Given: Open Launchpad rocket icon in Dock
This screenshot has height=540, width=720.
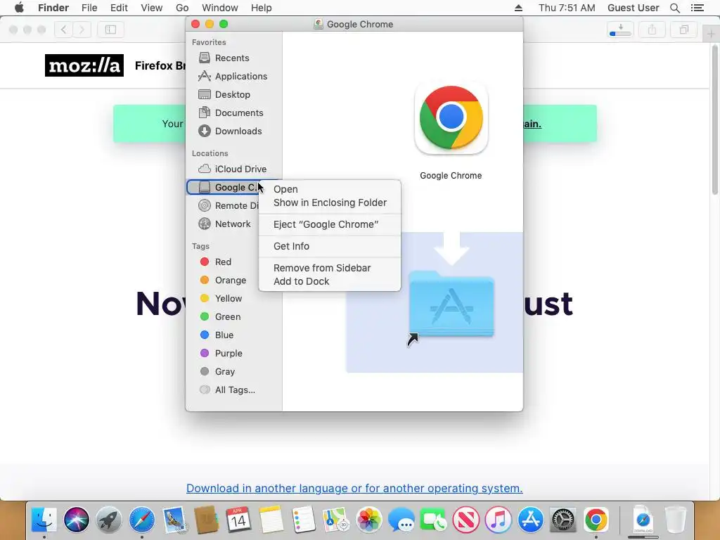Looking at the screenshot, I should pyautogui.click(x=109, y=520).
